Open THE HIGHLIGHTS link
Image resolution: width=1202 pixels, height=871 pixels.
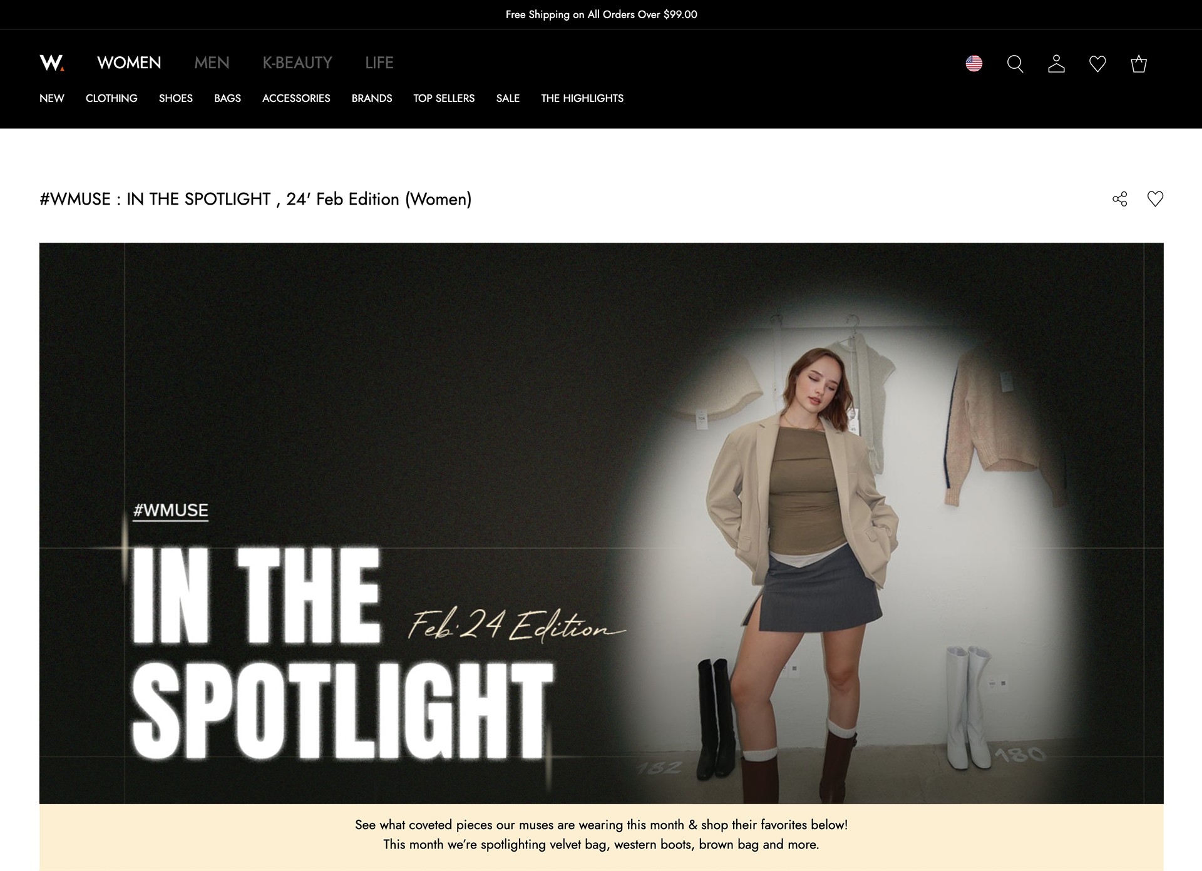click(582, 98)
